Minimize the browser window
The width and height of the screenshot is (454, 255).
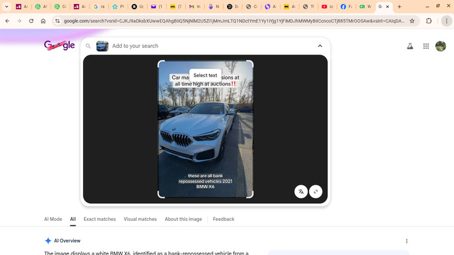click(427, 7)
